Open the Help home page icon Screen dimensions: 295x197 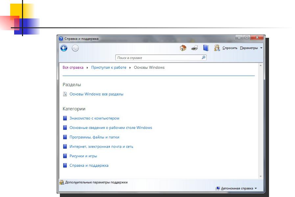[183, 48]
